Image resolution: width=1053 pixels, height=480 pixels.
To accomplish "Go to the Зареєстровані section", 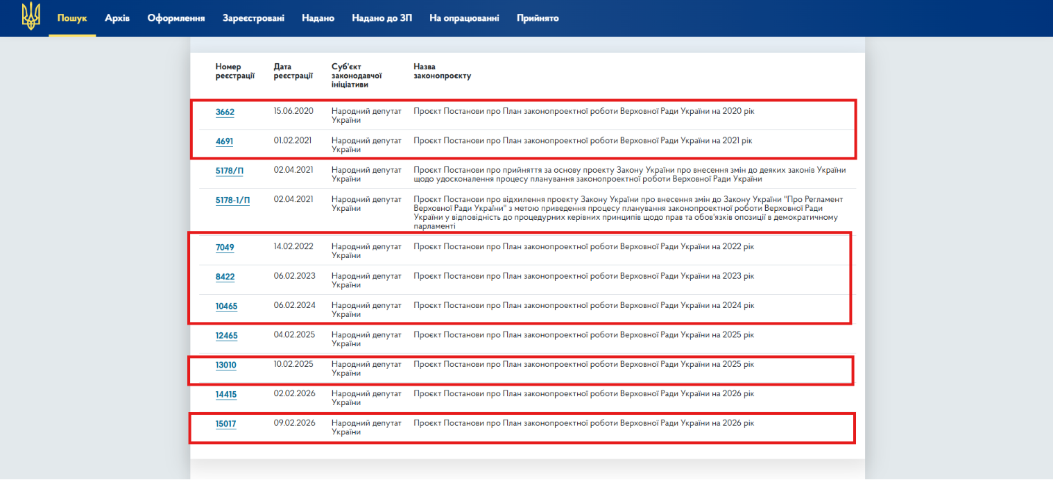I will (253, 18).
